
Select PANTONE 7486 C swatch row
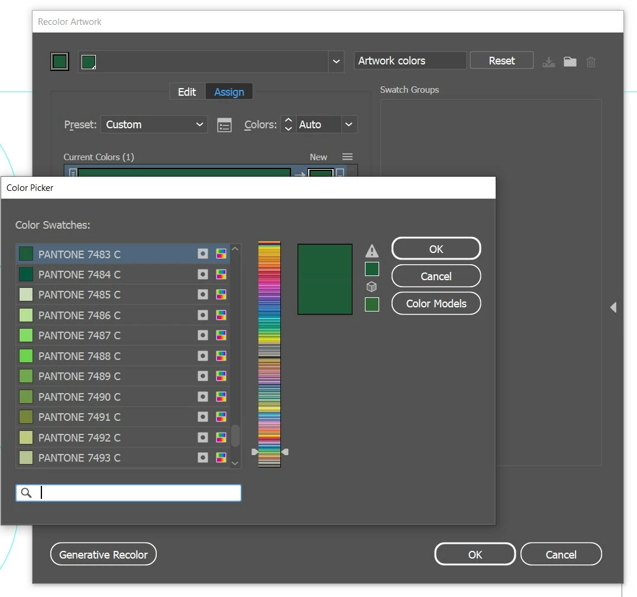(x=122, y=315)
